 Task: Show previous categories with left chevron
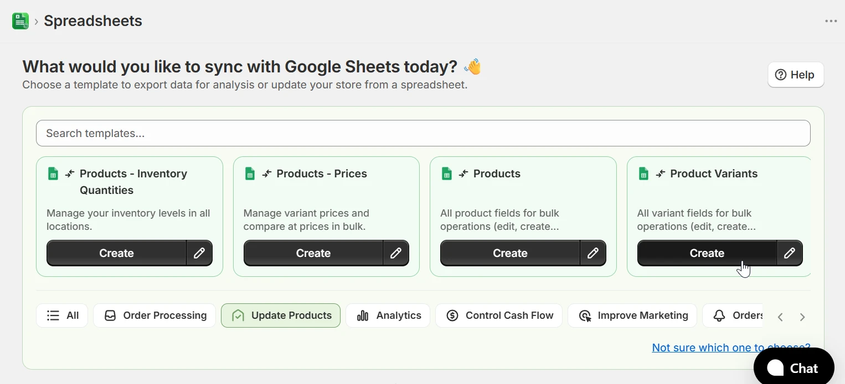(780, 317)
